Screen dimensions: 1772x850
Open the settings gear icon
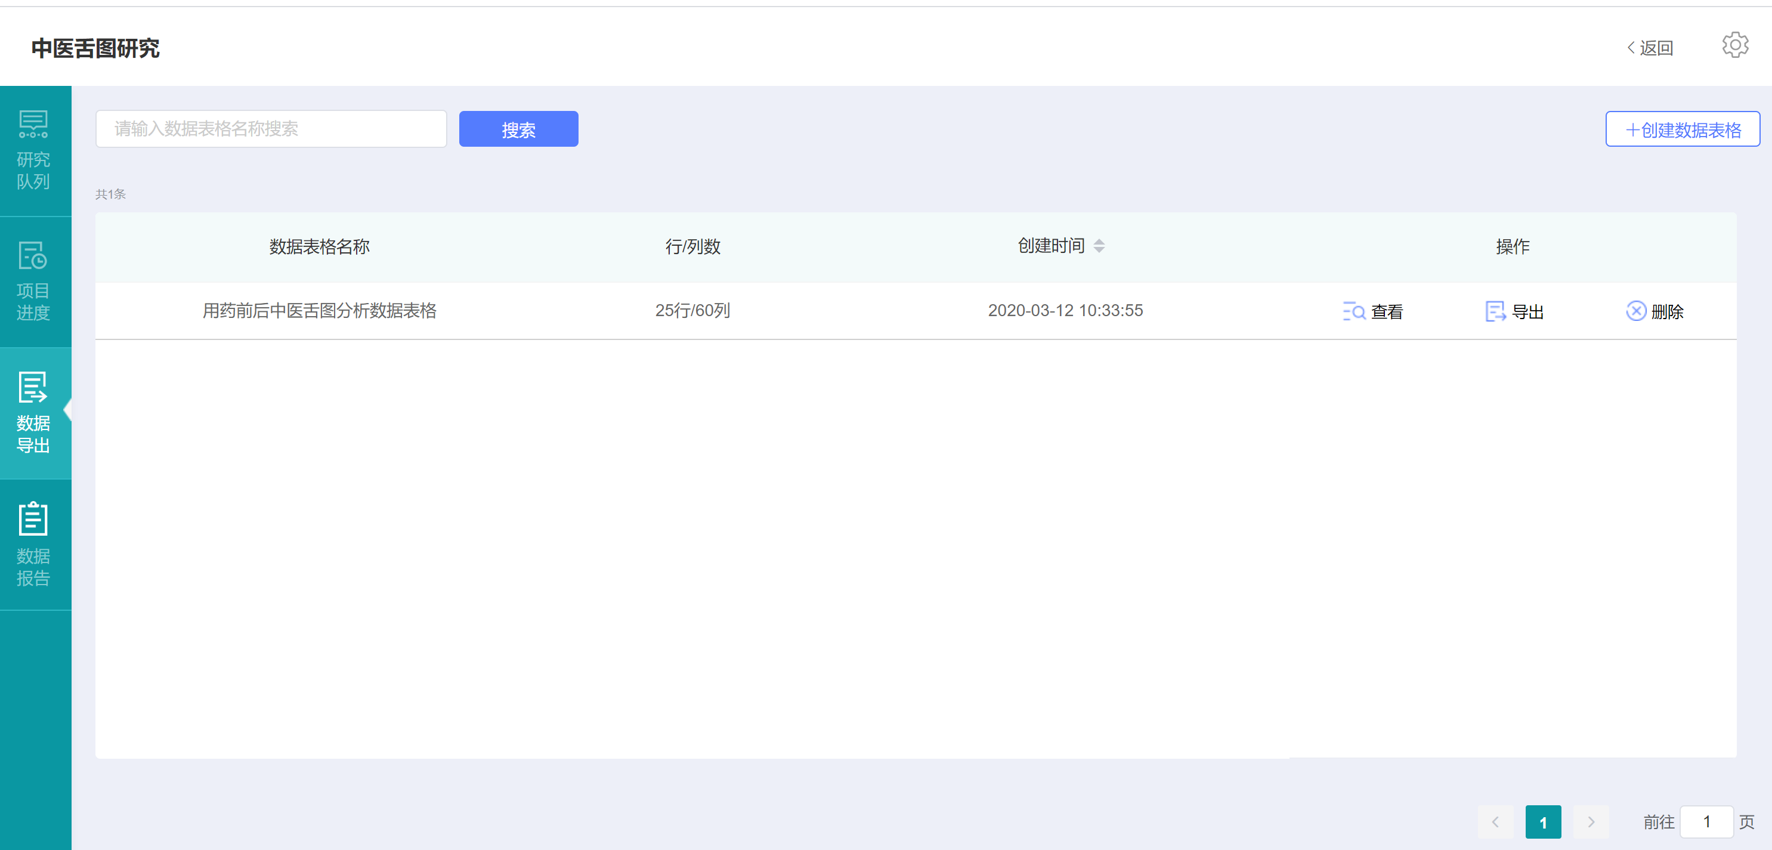click(x=1734, y=45)
